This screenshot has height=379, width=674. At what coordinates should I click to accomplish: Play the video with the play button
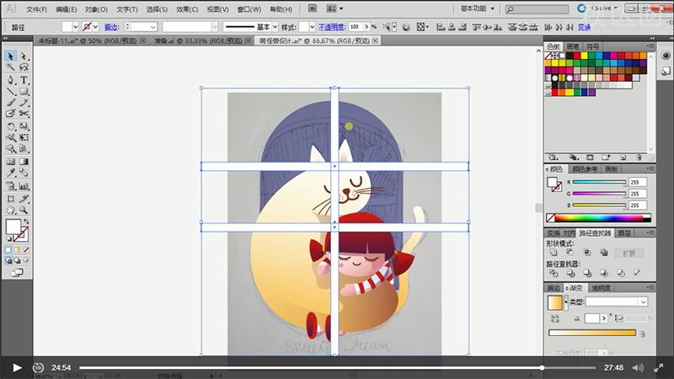pos(17,367)
